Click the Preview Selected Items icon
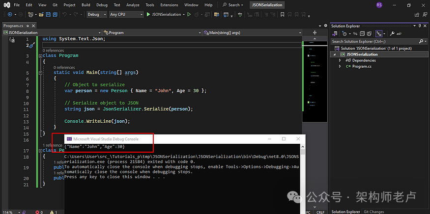The image size is (430, 214). click(399, 34)
